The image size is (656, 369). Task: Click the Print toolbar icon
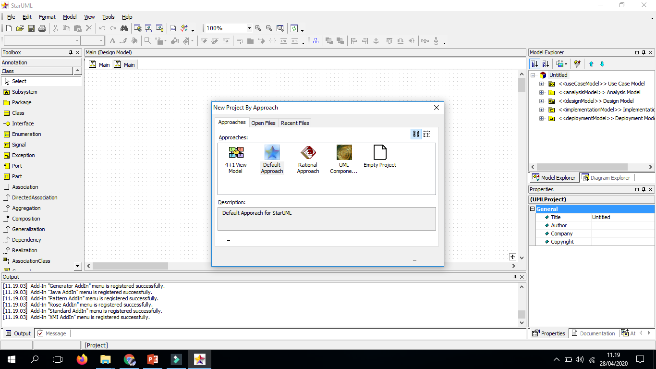pos(42,28)
